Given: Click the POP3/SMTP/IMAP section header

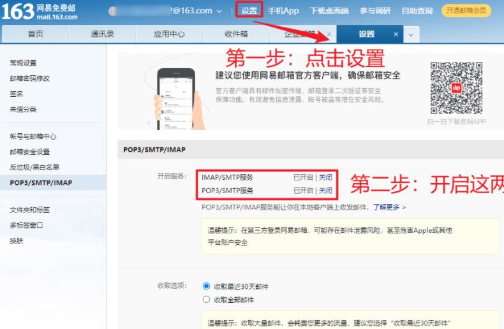Looking at the screenshot, I should [x=154, y=150].
